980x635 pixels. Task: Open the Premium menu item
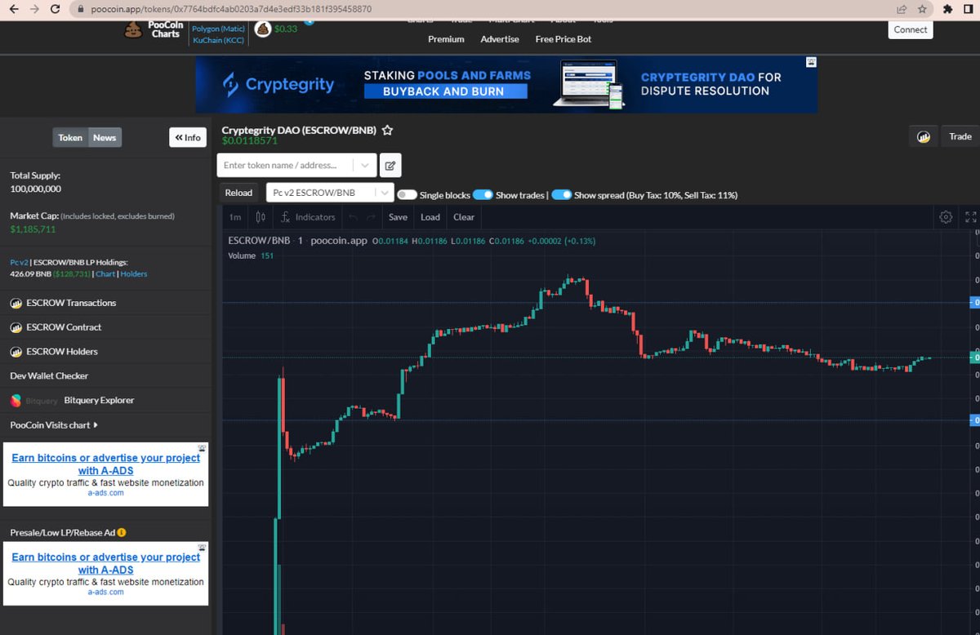click(446, 39)
